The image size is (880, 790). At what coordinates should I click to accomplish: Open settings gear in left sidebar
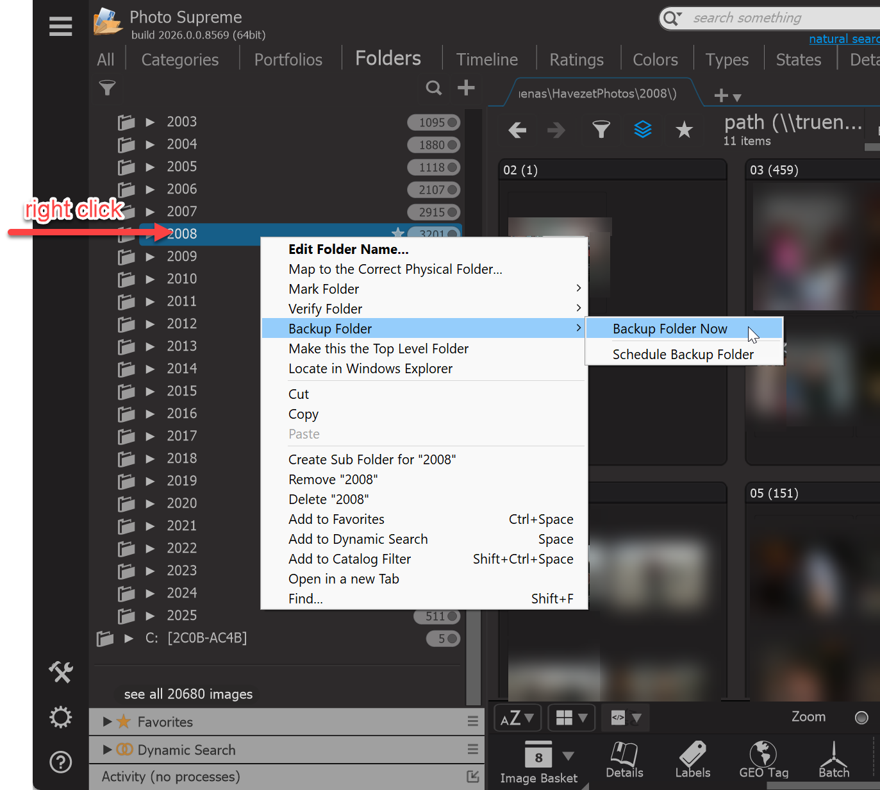pyautogui.click(x=61, y=717)
